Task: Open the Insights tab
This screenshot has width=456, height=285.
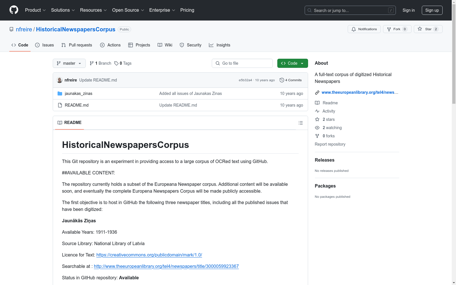Action: [219, 45]
